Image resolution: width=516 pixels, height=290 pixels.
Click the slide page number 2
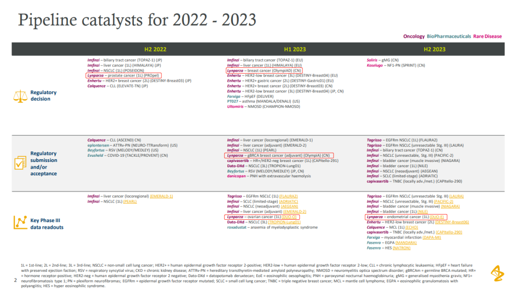point(15,280)
